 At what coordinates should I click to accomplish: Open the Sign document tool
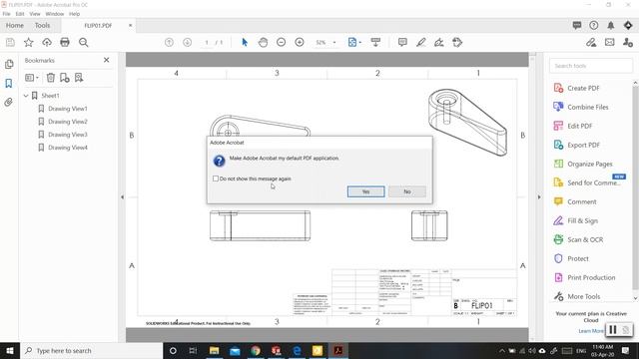point(439,42)
